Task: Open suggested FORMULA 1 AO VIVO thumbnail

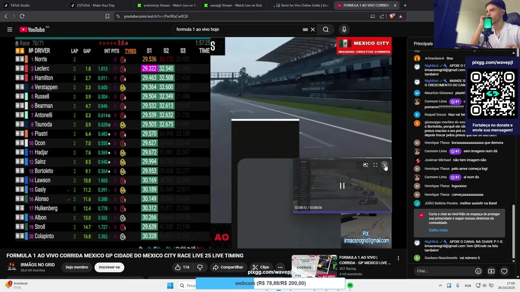Action: (314, 266)
